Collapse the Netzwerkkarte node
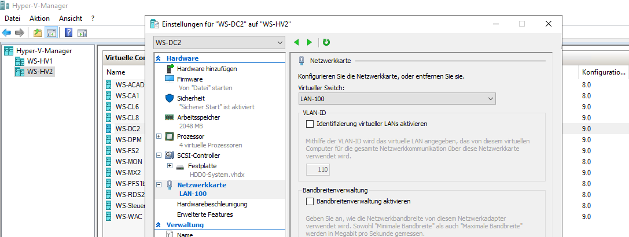 coord(159,185)
